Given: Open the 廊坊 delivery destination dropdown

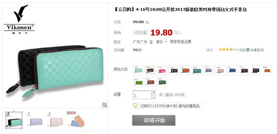Looking at the screenshot, I should coord(162,42).
